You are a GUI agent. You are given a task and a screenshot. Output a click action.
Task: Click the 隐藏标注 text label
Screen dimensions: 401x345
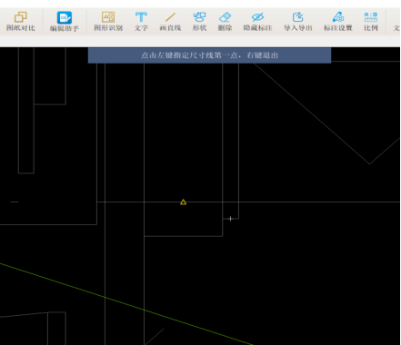pyautogui.click(x=257, y=28)
